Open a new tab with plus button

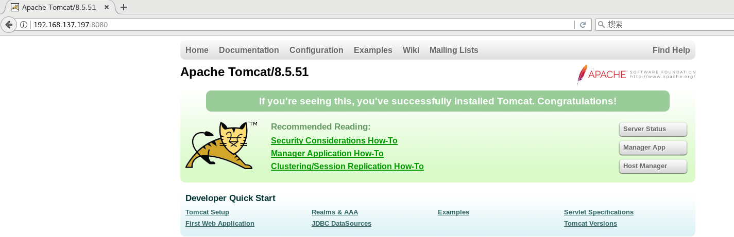point(123,7)
